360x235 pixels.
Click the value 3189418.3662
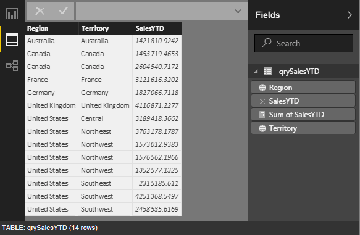point(157,118)
